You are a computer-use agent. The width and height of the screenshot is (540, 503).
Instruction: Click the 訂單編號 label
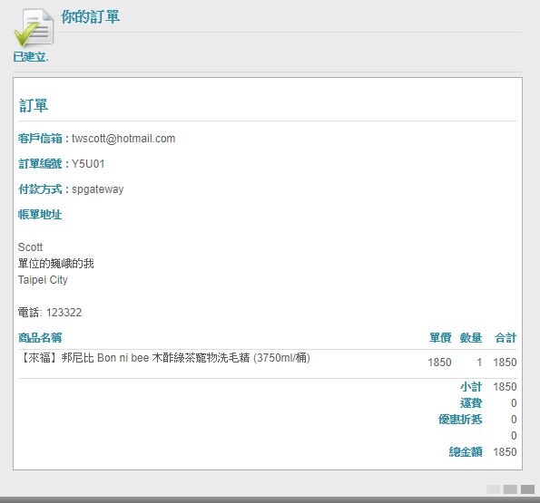[x=40, y=164]
